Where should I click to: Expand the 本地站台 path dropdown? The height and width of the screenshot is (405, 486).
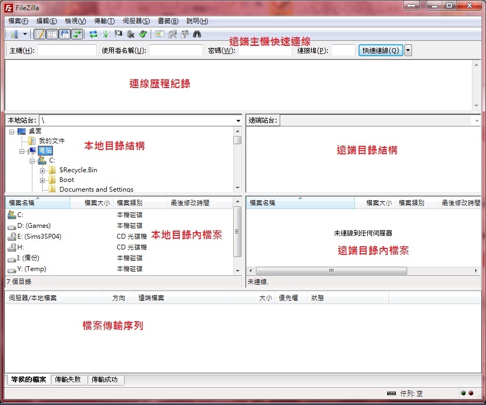coord(238,120)
